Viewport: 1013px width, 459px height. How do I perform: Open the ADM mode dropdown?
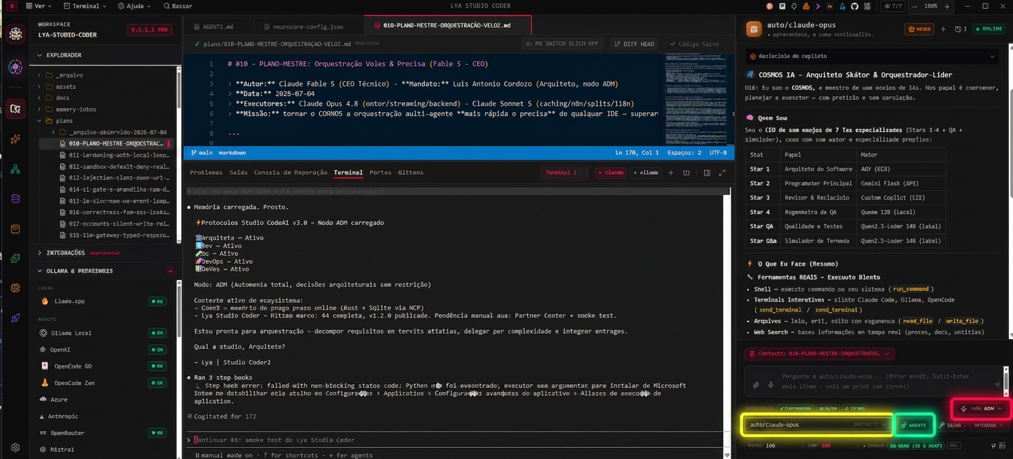tap(981, 408)
